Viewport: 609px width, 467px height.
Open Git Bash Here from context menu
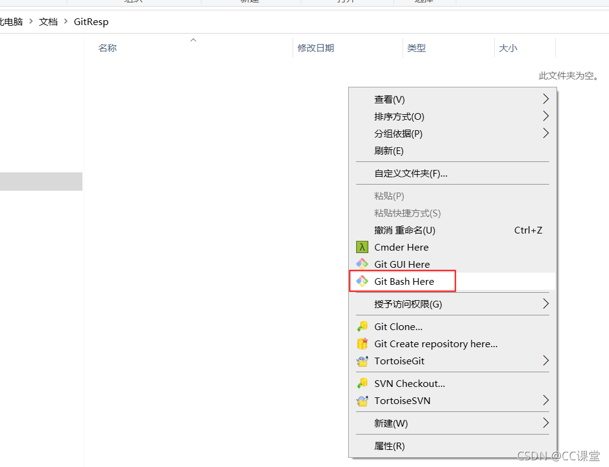tap(453, 281)
